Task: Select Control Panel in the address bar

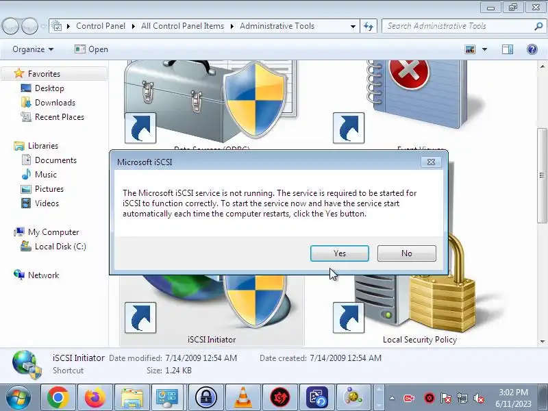Action: pyautogui.click(x=101, y=26)
